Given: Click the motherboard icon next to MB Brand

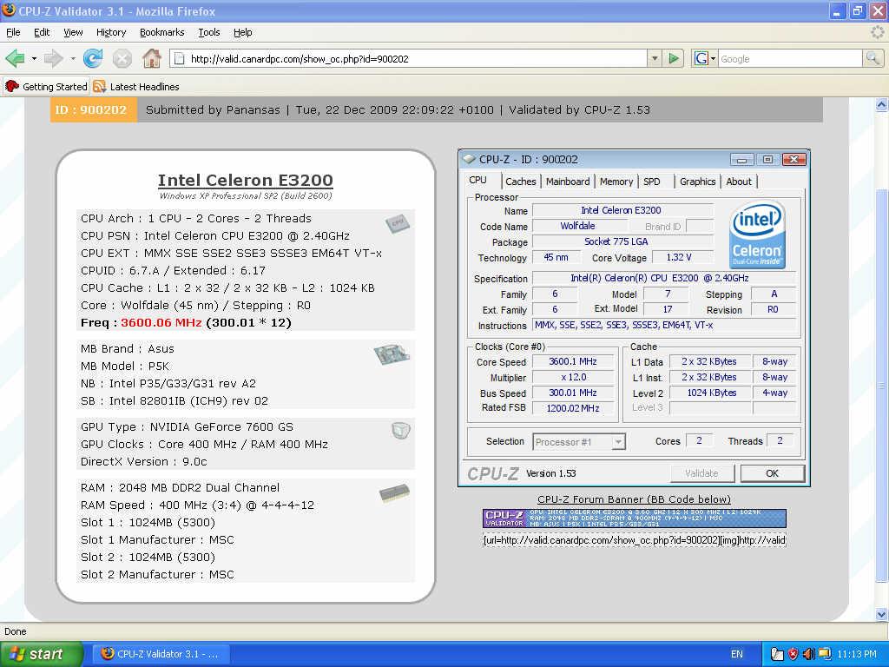Looking at the screenshot, I should click(x=392, y=354).
